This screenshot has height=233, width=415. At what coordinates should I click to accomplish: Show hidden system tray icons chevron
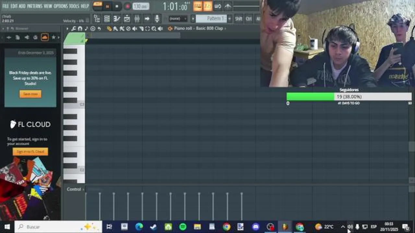[x=343, y=227]
